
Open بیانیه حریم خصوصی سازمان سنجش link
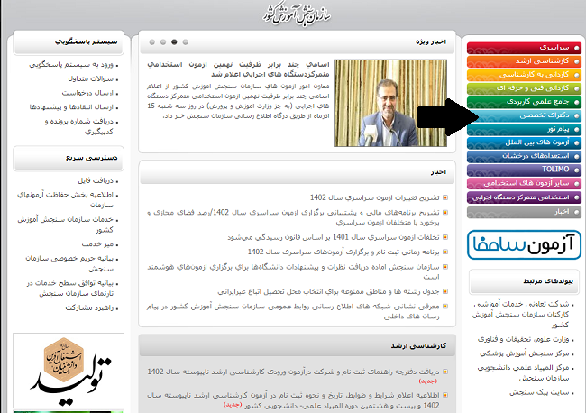pos(69,263)
